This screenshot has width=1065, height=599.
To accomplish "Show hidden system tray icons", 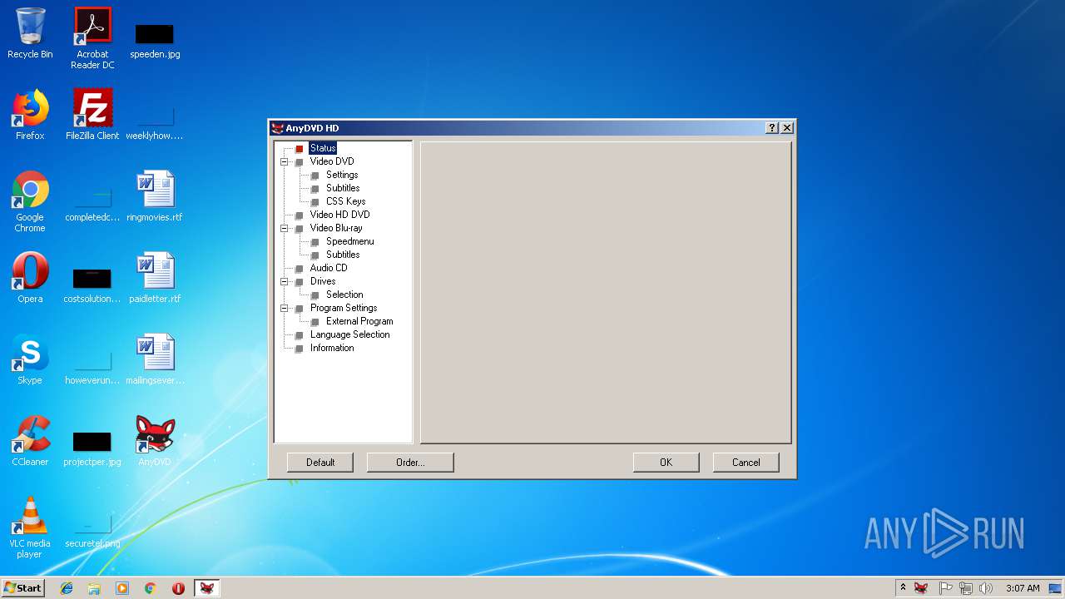I will [x=903, y=587].
